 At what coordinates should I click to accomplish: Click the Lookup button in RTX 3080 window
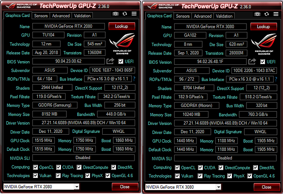(263, 27)
